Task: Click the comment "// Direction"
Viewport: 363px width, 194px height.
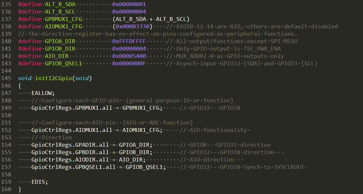Action: [52, 137]
